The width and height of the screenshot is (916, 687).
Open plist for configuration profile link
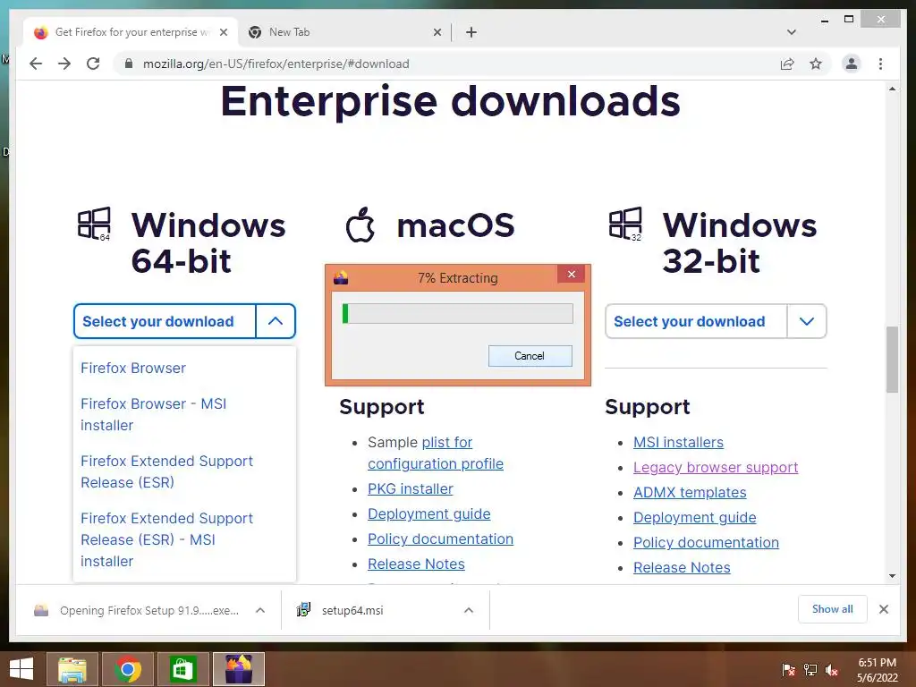click(436, 453)
